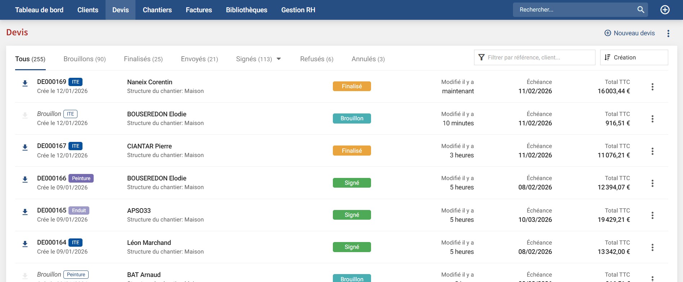Click the plus circle icon in top bar
The width and height of the screenshot is (683, 282).
click(x=665, y=10)
